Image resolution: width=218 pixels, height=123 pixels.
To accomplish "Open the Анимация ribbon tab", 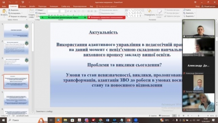I will [54, 6].
